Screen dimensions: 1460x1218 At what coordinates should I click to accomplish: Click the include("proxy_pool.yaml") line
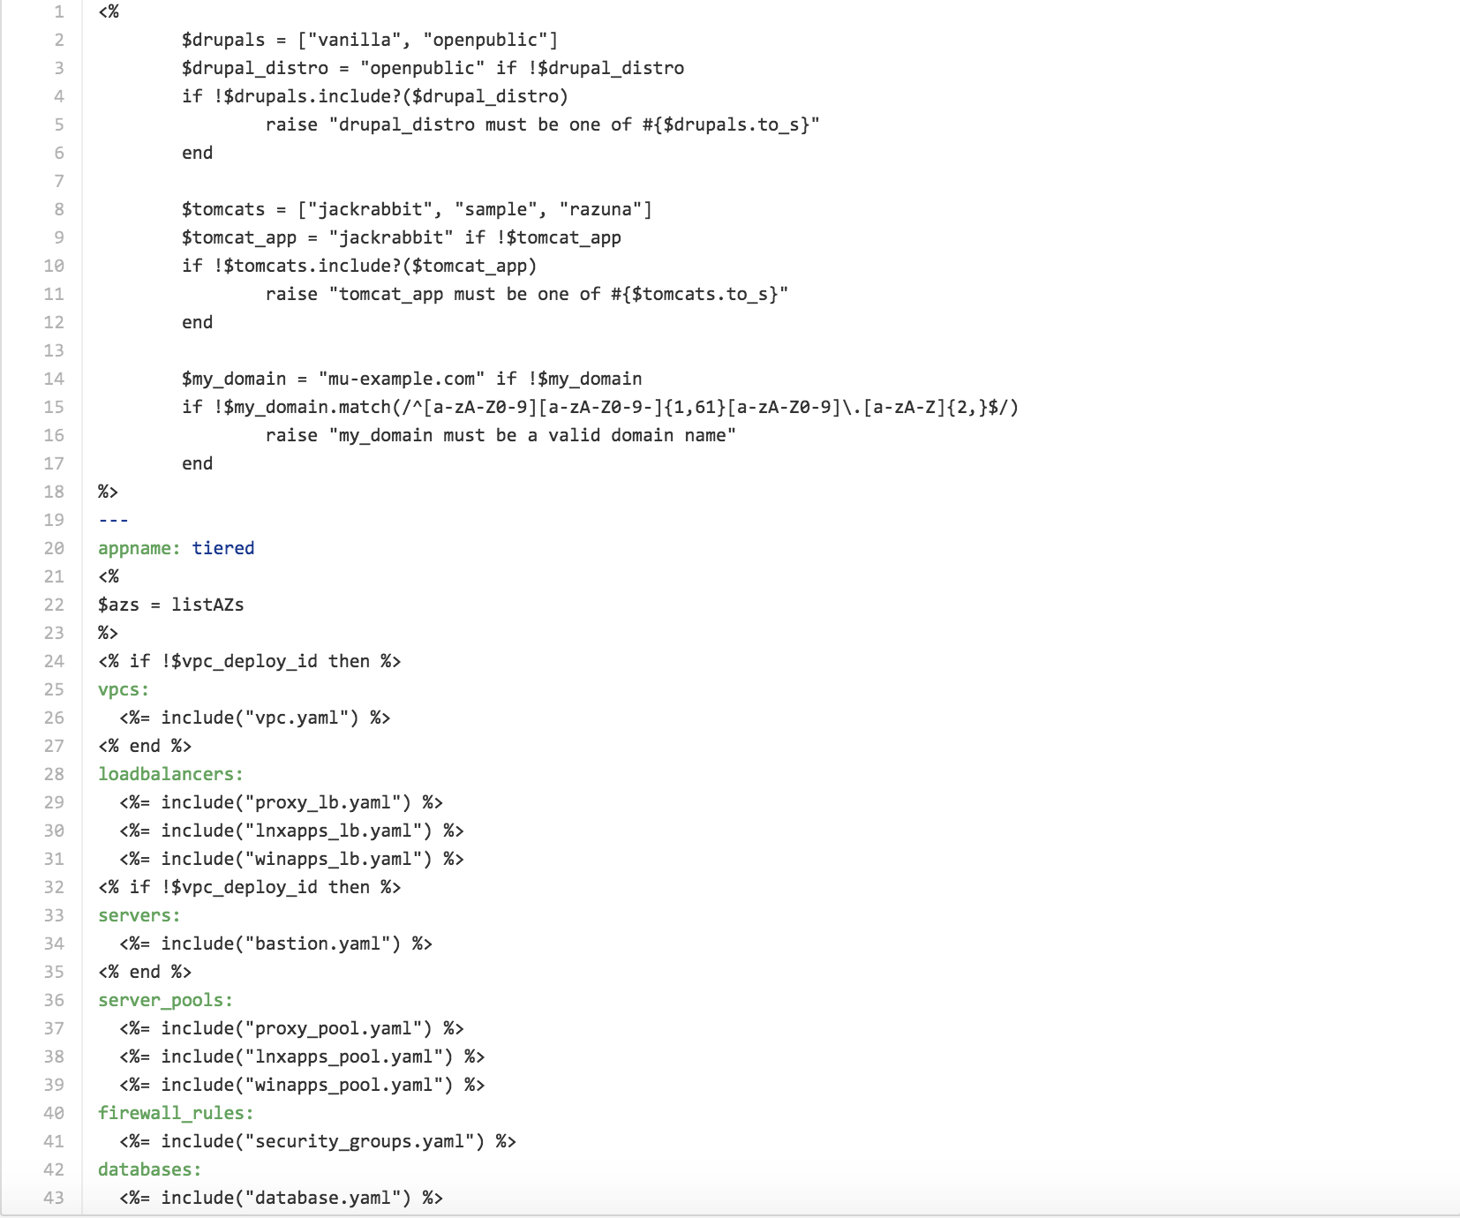pyautogui.click(x=291, y=1028)
